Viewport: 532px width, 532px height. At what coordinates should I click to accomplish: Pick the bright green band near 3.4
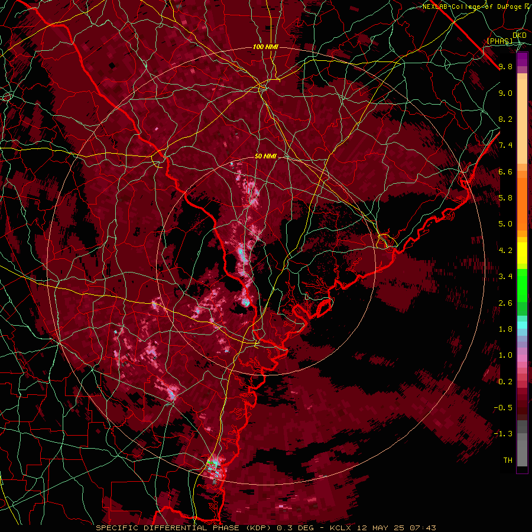[x=522, y=285]
